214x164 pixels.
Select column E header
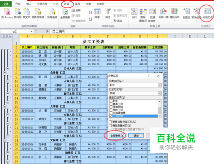(90, 36)
